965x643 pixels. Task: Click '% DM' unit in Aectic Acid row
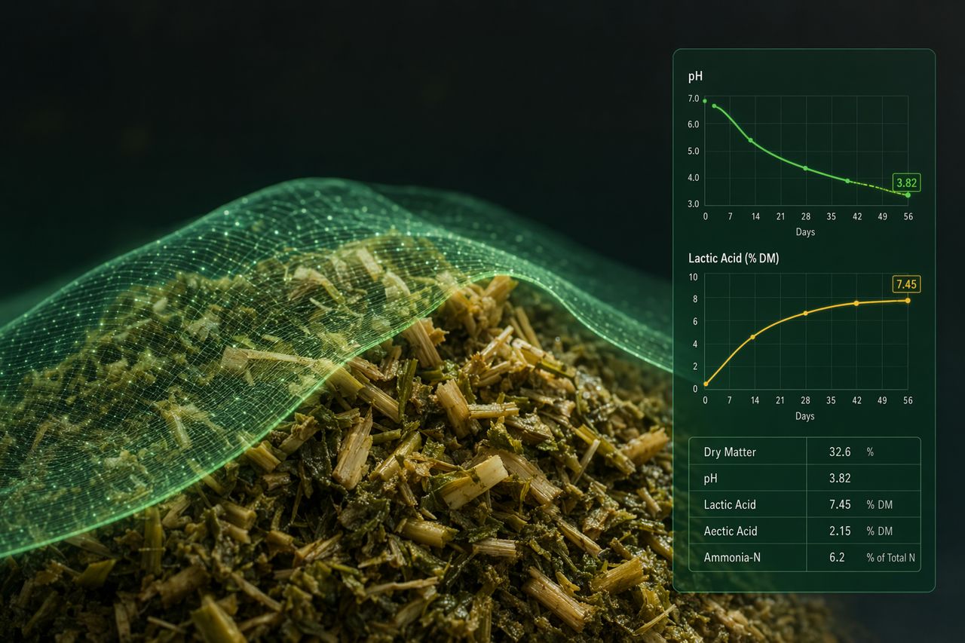coord(879,531)
